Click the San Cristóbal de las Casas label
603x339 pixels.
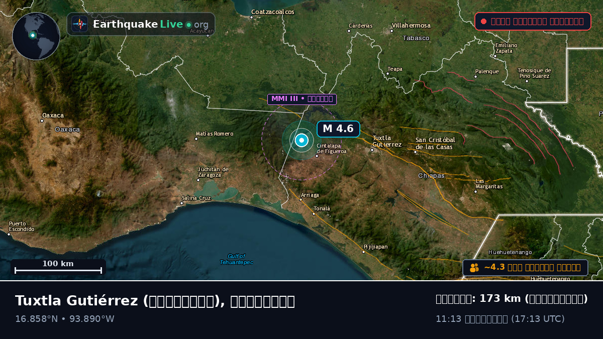click(x=435, y=143)
